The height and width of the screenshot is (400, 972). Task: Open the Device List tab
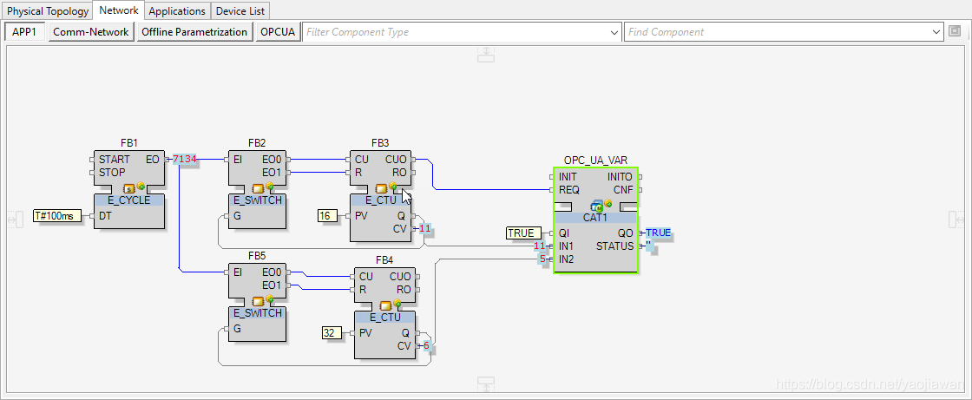coord(241,11)
